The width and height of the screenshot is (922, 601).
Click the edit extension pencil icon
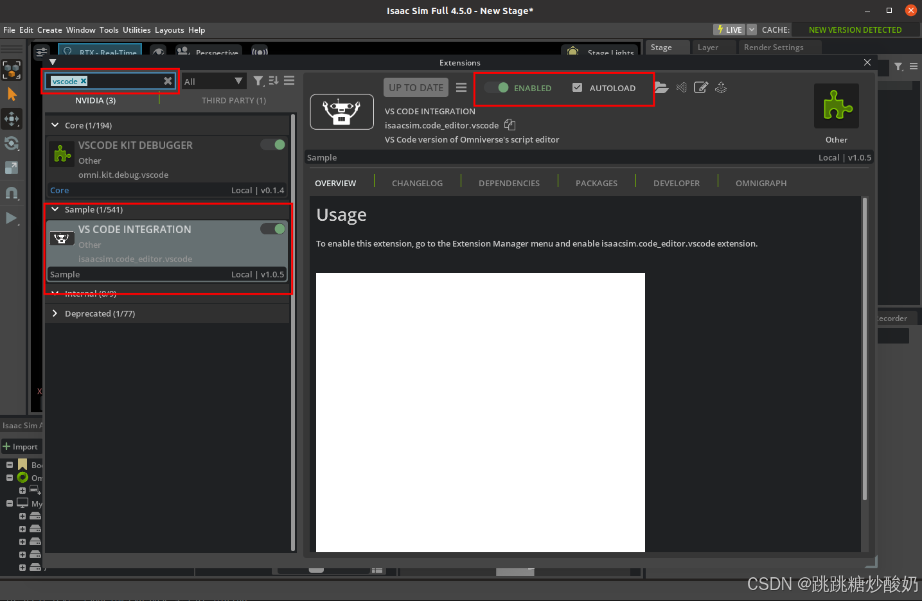click(x=701, y=87)
